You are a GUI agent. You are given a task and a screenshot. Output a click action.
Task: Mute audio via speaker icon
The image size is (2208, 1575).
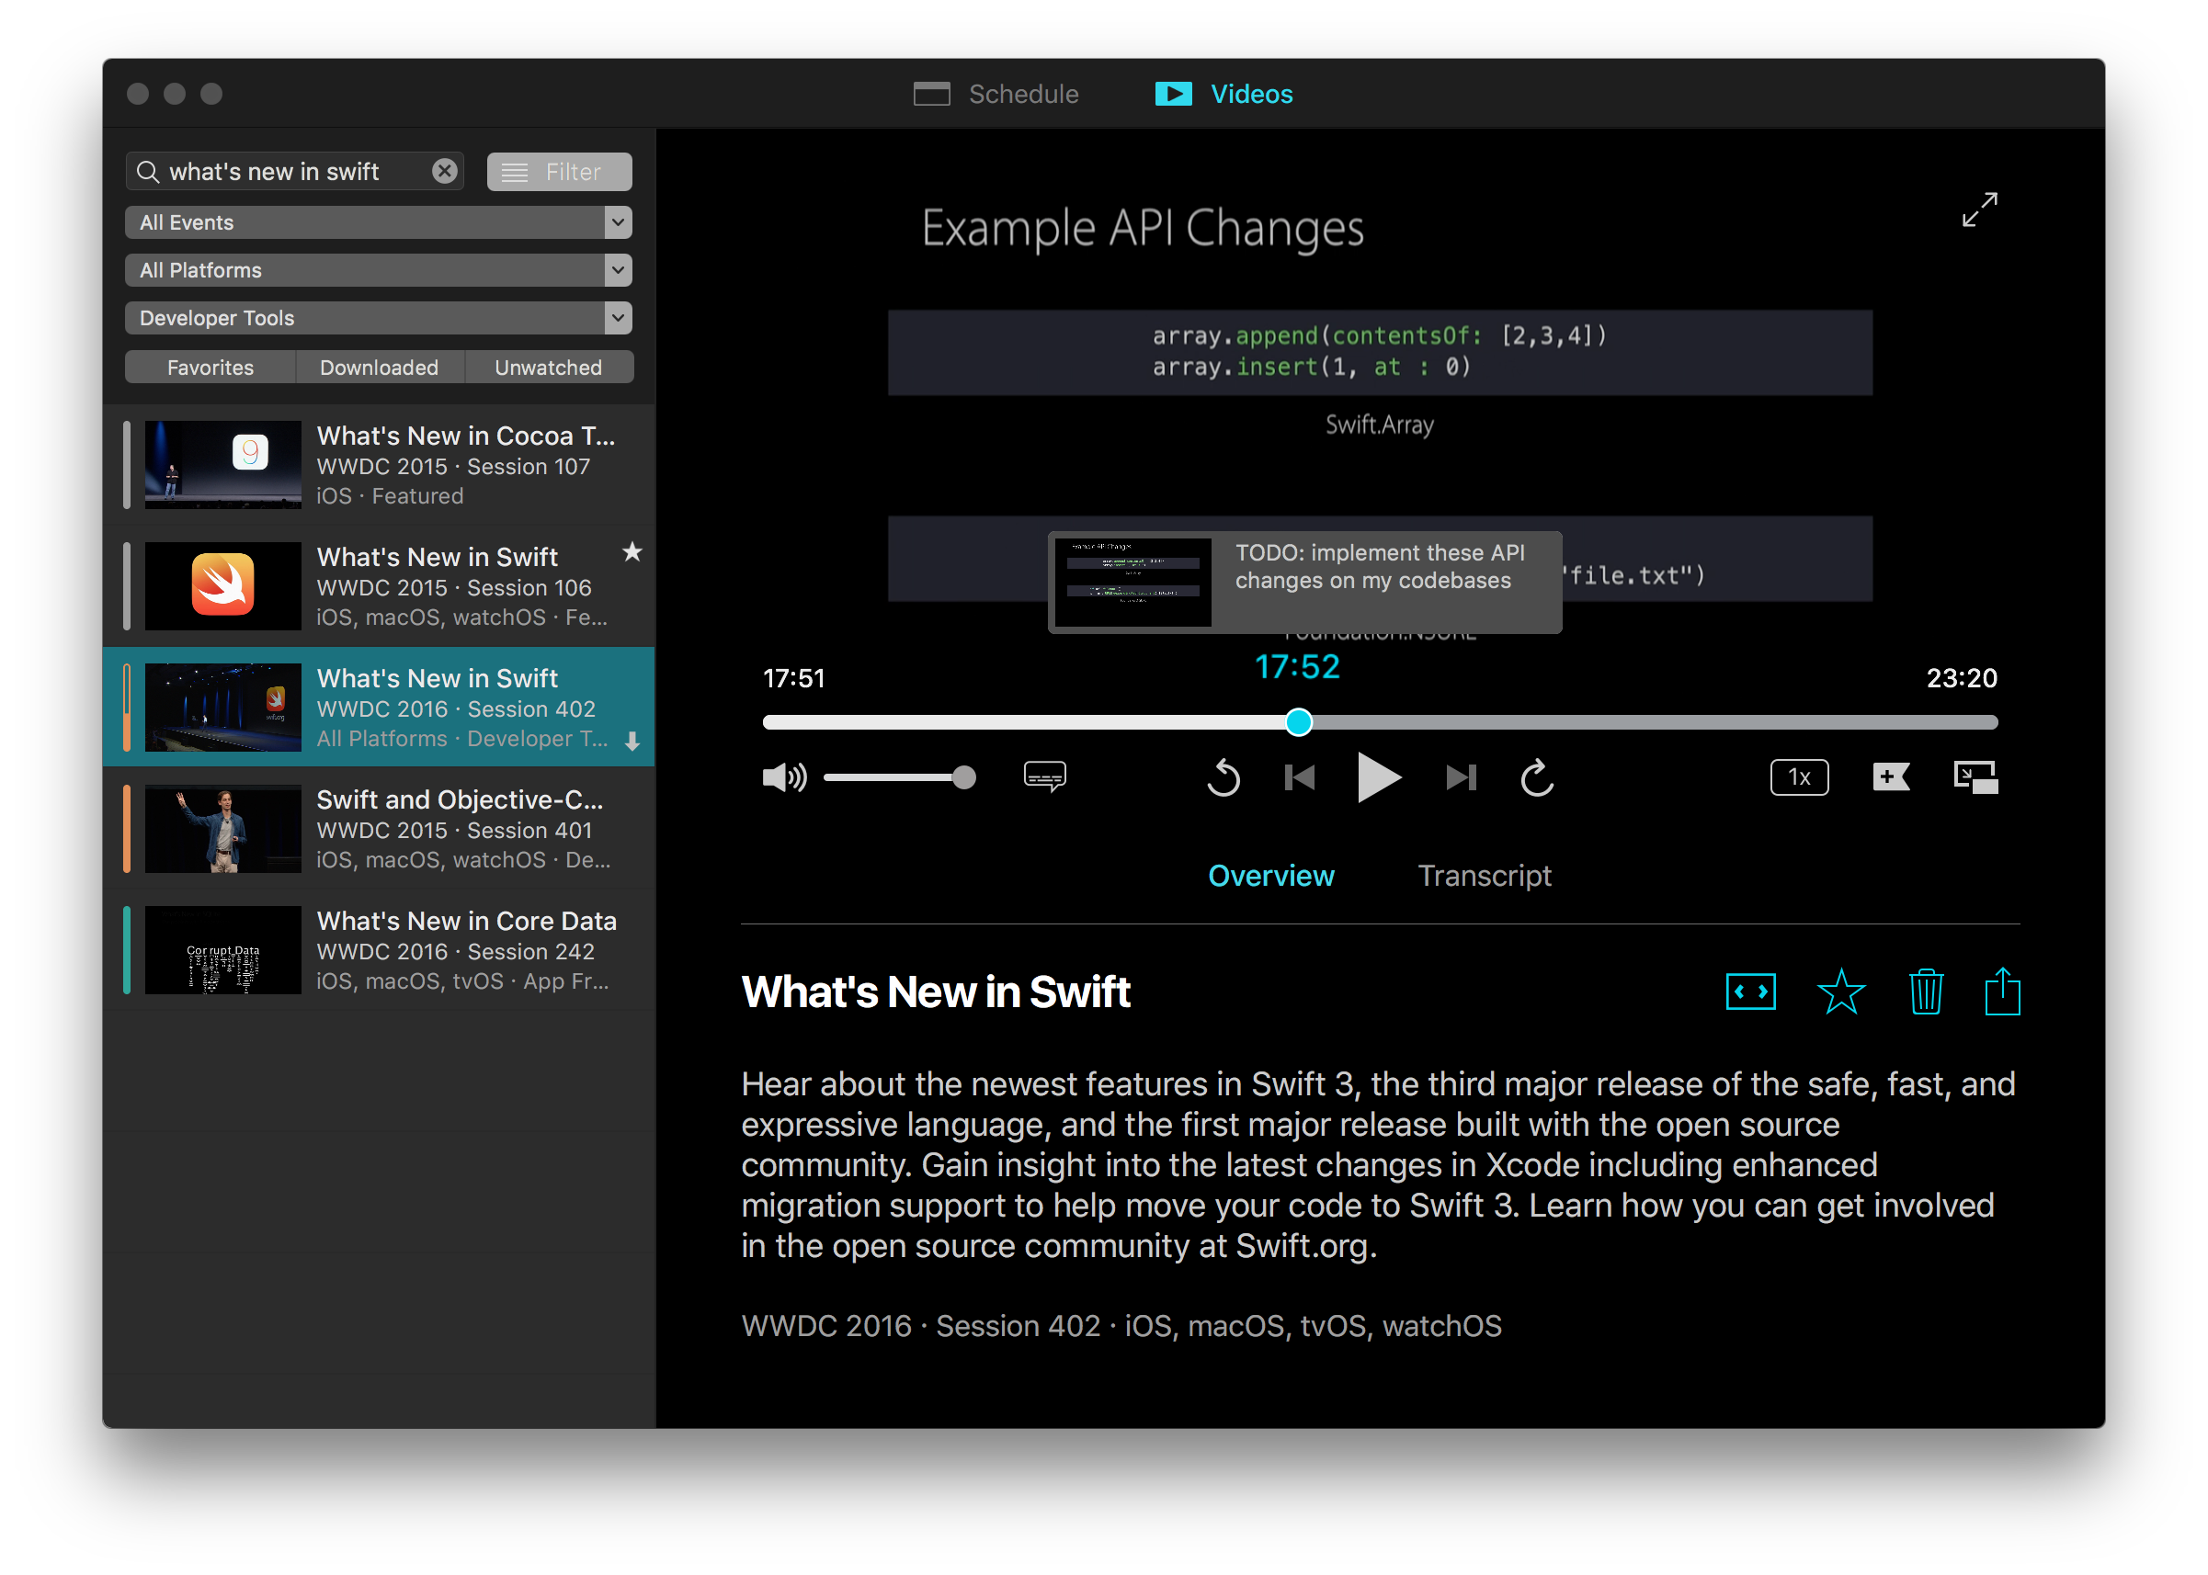[784, 776]
